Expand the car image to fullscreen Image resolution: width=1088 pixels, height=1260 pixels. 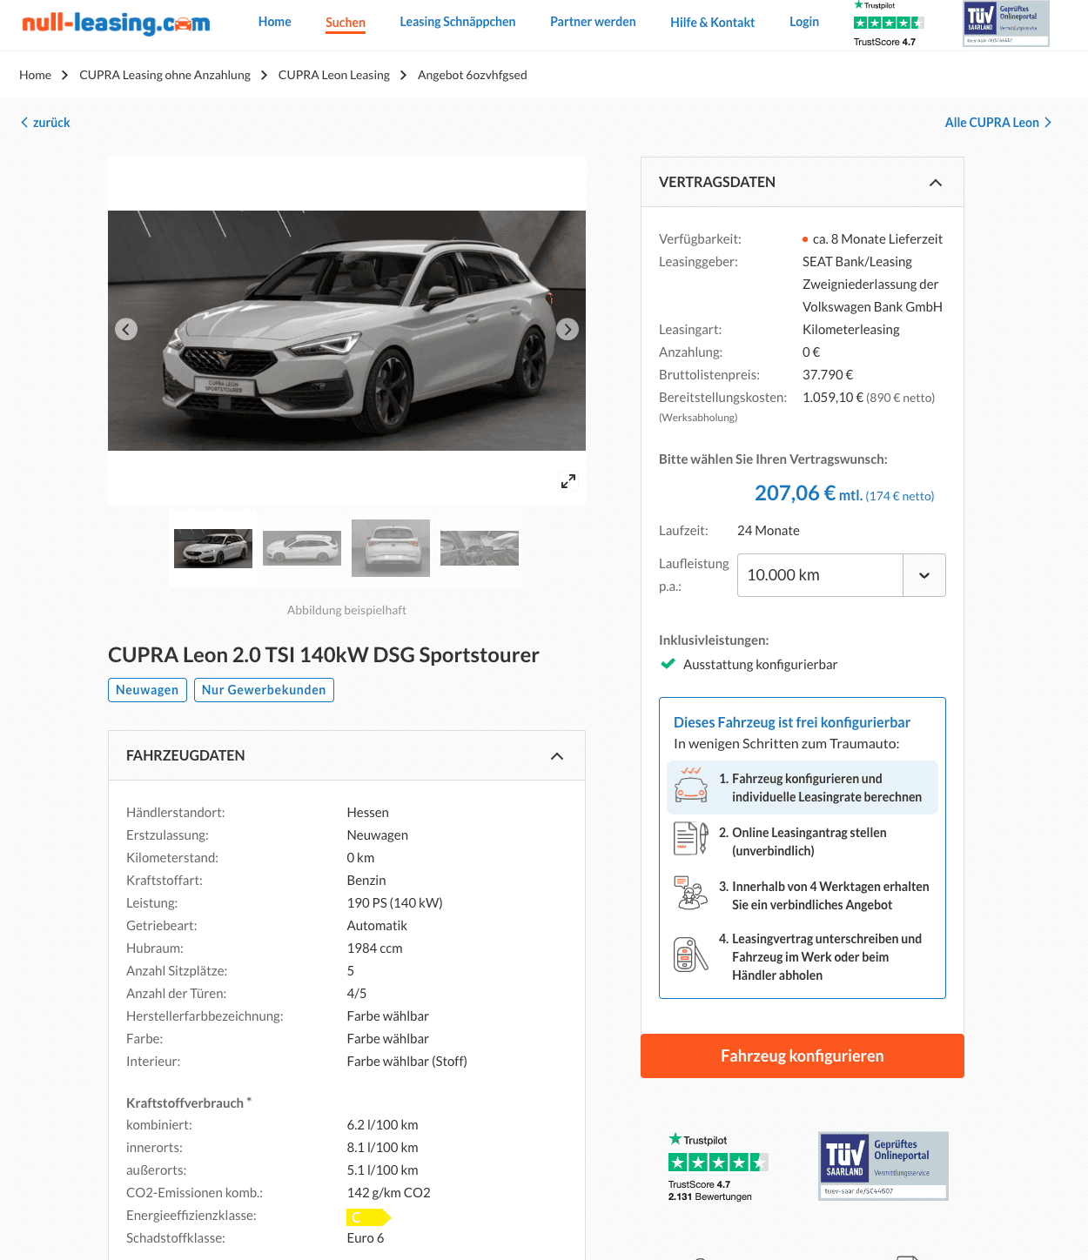(x=568, y=481)
